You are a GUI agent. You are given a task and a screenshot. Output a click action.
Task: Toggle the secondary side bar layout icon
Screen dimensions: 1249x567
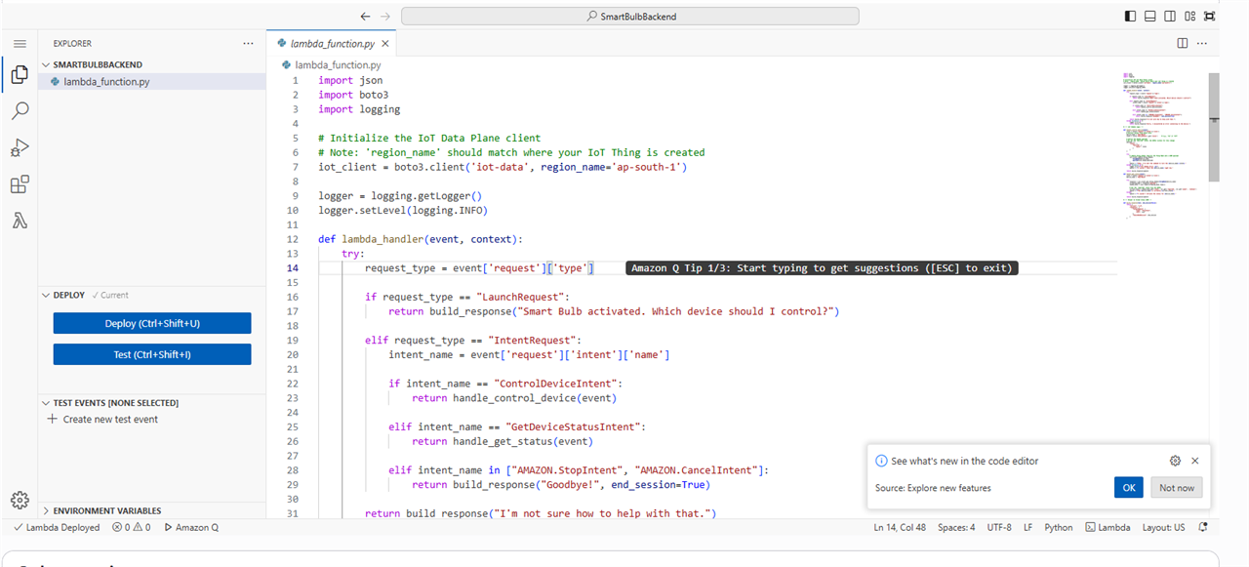[x=1170, y=17]
